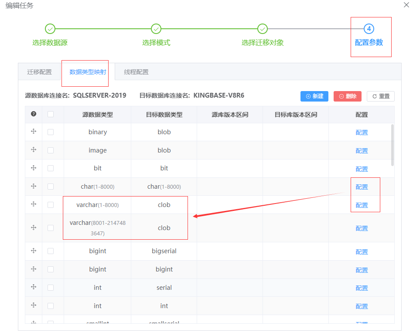Screen dimensions: 413x336
Task: Click the drag handle icon for binary row
Action: pos(34,132)
